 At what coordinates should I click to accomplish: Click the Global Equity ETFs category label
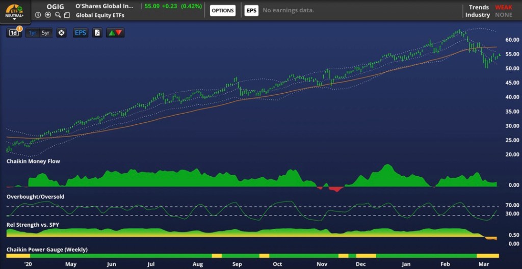[99, 15]
